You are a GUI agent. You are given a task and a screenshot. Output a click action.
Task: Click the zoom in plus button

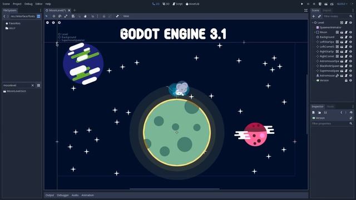pos(60,22)
